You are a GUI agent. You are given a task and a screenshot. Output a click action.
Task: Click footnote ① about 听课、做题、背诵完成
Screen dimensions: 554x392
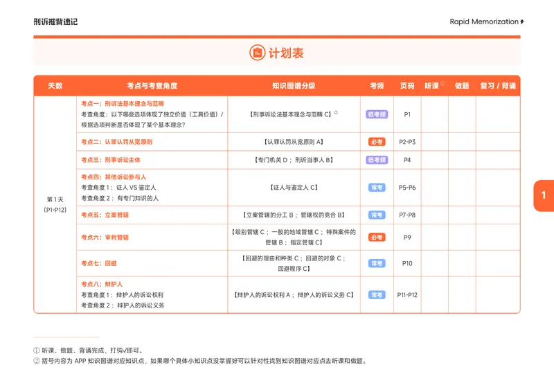89,350
